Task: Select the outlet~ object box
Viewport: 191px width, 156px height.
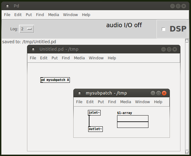Action: click(x=95, y=129)
